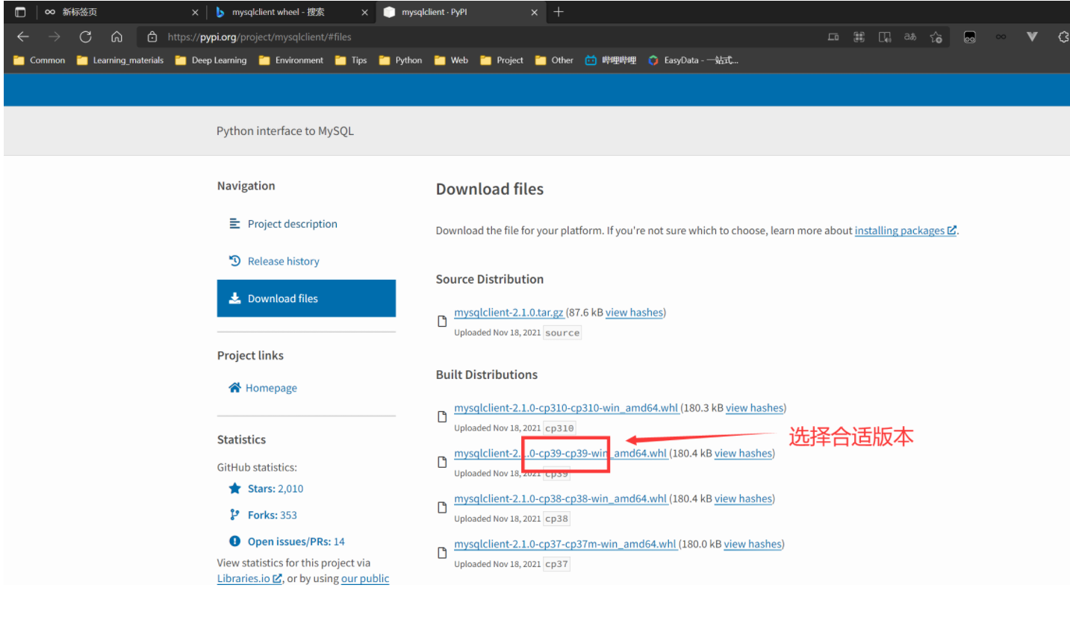Open the Forks: 353 link
This screenshot has height=629, width=1070.
[272, 516]
